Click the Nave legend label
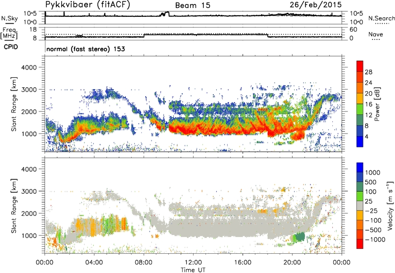 point(376,34)
